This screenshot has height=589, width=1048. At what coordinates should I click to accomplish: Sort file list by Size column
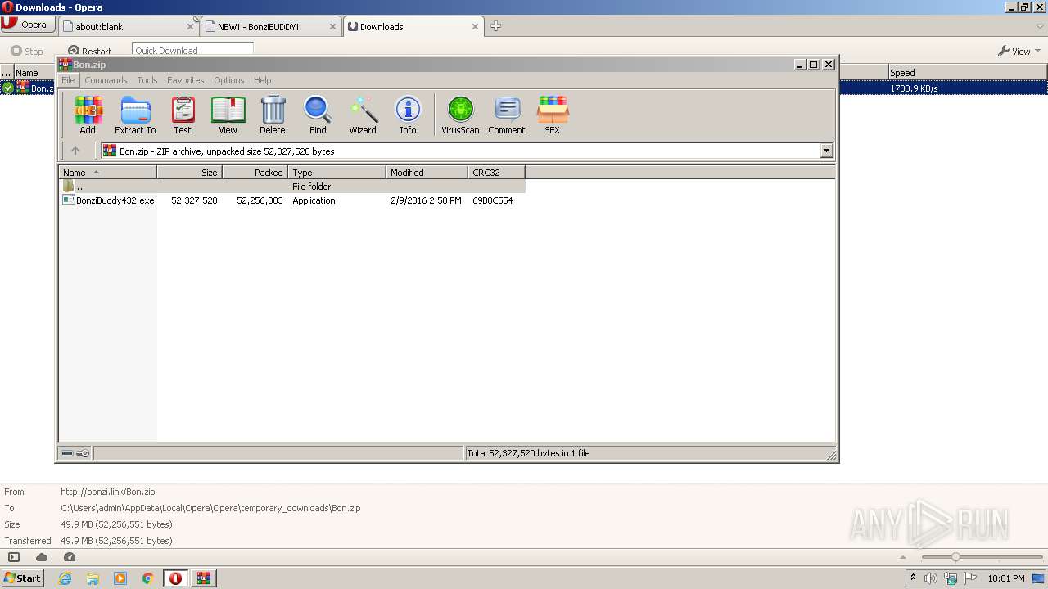coord(189,173)
